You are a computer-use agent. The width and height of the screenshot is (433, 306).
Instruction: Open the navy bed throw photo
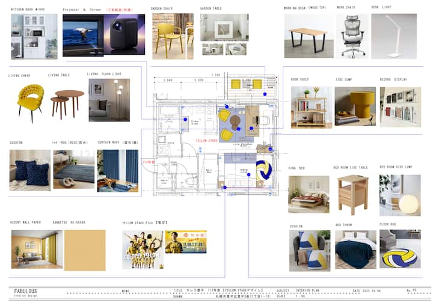point(355,249)
